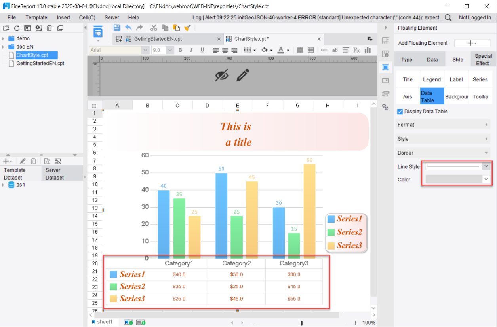Edit the chart with the pencil icon
This screenshot has height=327, width=497.
coord(242,74)
